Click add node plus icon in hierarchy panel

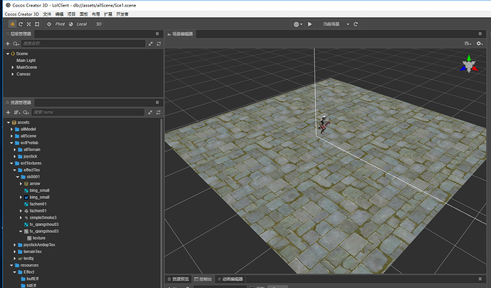tap(7, 43)
